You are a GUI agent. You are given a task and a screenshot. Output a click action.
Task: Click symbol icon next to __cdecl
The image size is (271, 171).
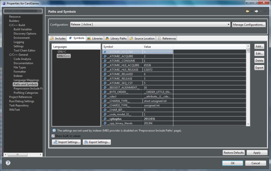click(x=105, y=97)
